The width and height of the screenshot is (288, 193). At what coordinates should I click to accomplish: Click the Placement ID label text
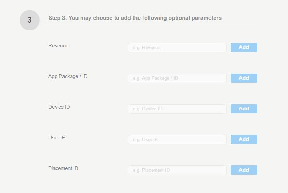63,168
